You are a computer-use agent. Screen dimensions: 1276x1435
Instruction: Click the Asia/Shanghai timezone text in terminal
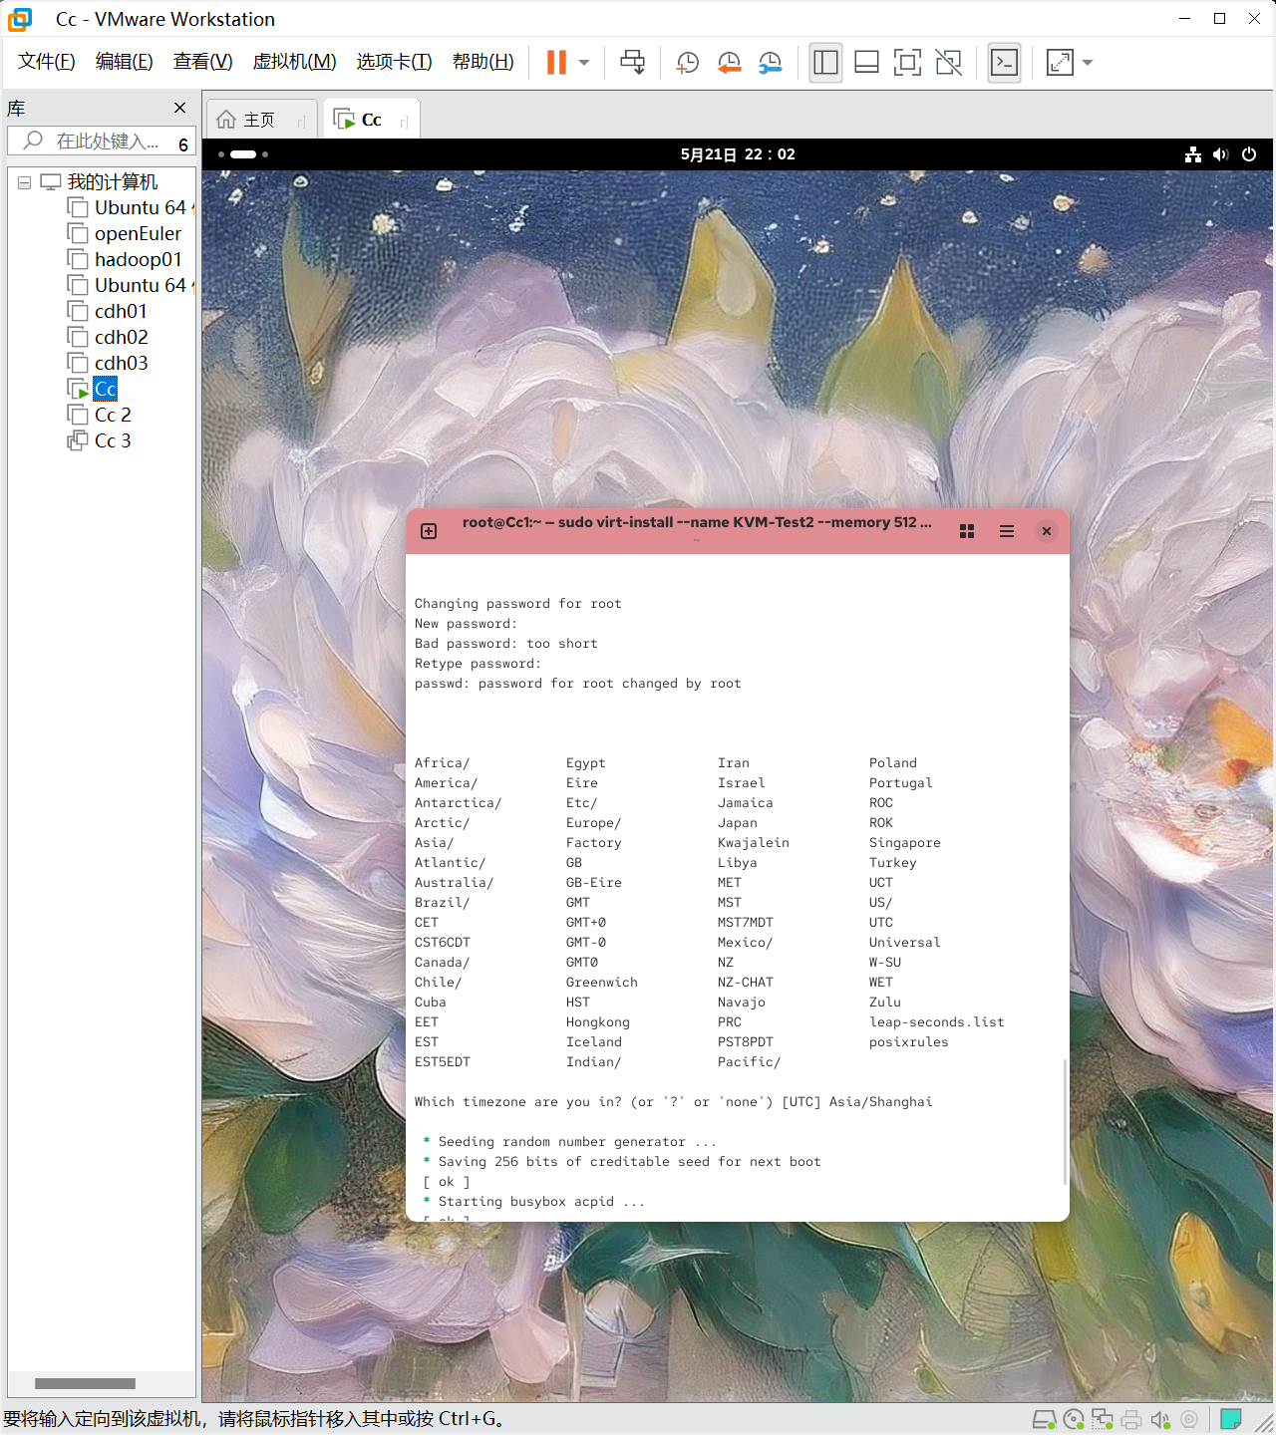click(881, 1101)
